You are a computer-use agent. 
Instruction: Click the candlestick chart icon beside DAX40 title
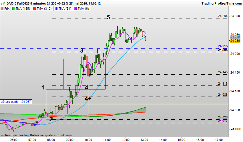pyautogui.click(x=3, y=3)
